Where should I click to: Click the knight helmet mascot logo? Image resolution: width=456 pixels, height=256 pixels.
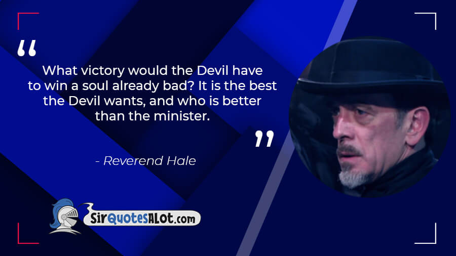click(65, 217)
